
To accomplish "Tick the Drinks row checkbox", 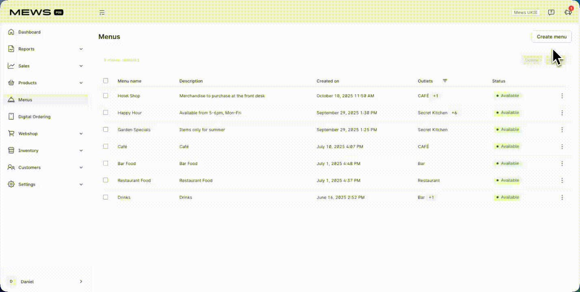I will tap(106, 197).
